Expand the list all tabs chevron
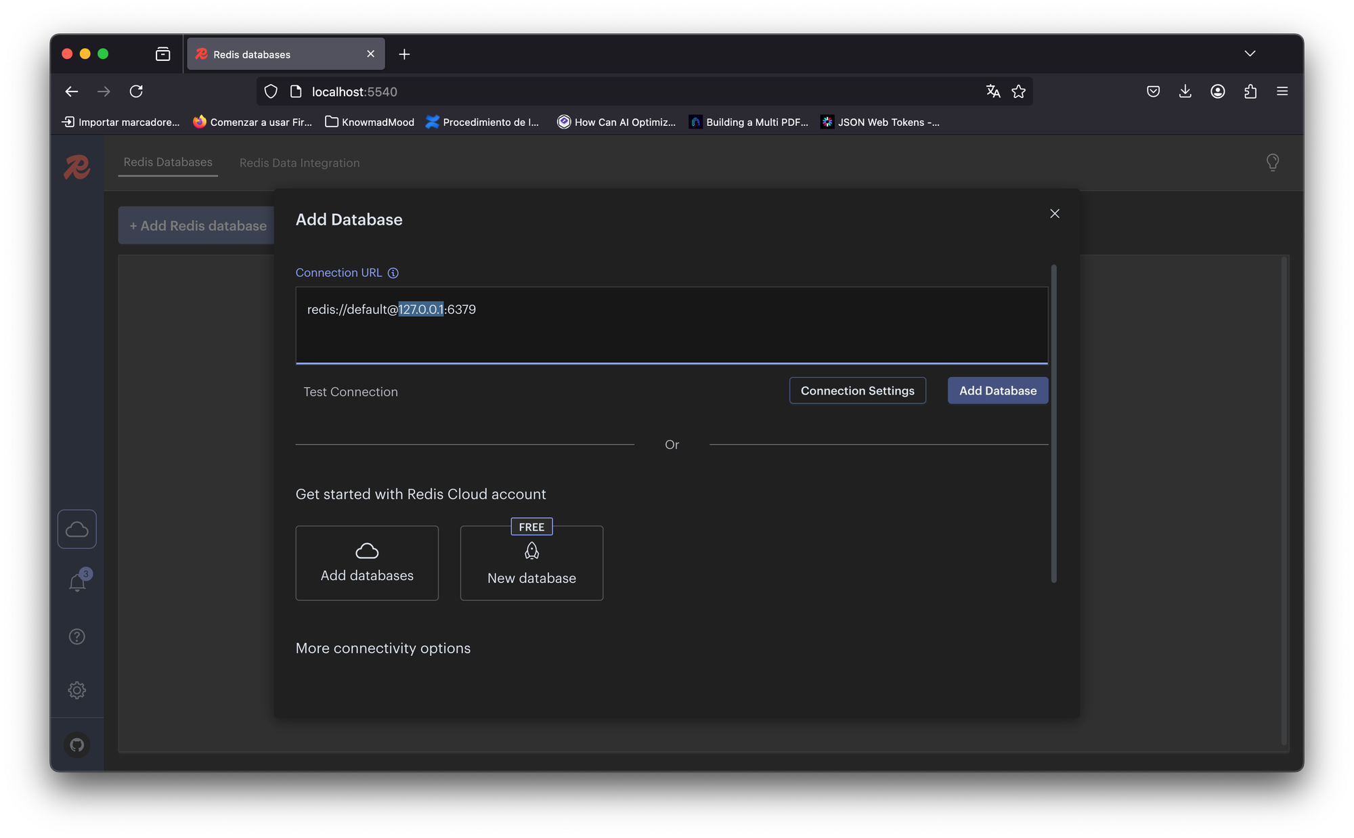The width and height of the screenshot is (1354, 838). click(x=1250, y=53)
